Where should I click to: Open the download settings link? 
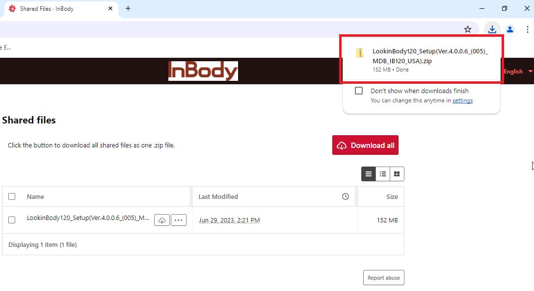(x=462, y=100)
